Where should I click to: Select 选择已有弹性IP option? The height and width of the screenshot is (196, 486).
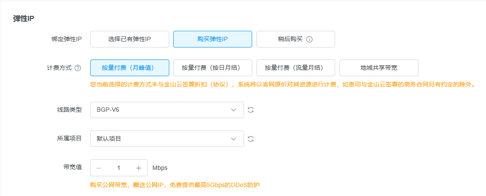pyautogui.click(x=130, y=39)
